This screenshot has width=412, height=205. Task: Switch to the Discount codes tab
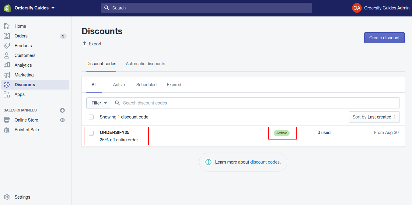point(101,64)
